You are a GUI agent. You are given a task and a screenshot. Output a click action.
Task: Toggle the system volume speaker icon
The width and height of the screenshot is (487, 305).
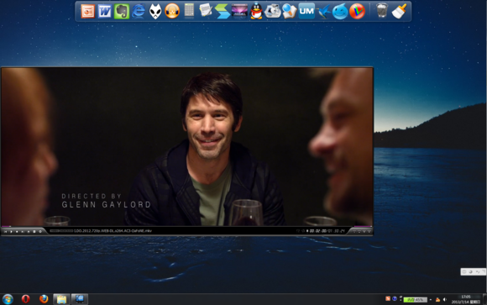(x=445, y=299)
